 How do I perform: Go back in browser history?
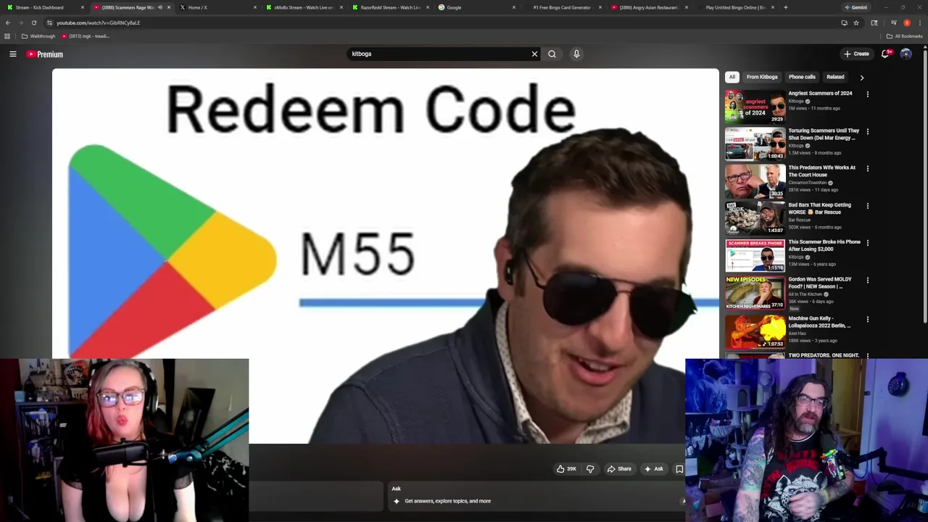(8, 22)
